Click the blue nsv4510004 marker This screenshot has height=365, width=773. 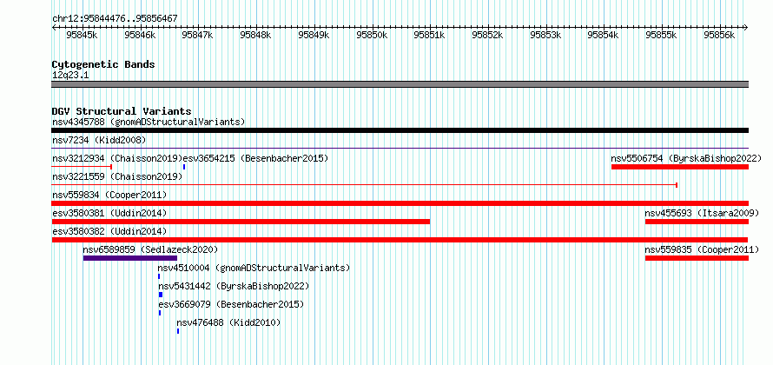(x=159, y=276)
